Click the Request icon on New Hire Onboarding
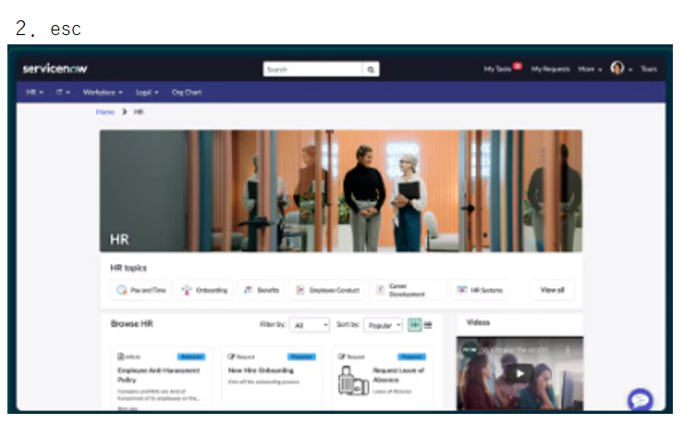Image resolution: width=683 pixels, height=424 pixels. click(231, 357)
